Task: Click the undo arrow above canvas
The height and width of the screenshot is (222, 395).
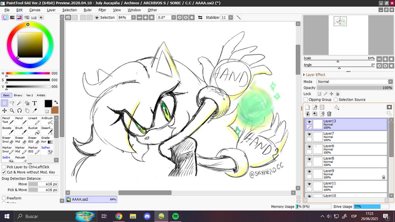Action: [x=68, y=17]
